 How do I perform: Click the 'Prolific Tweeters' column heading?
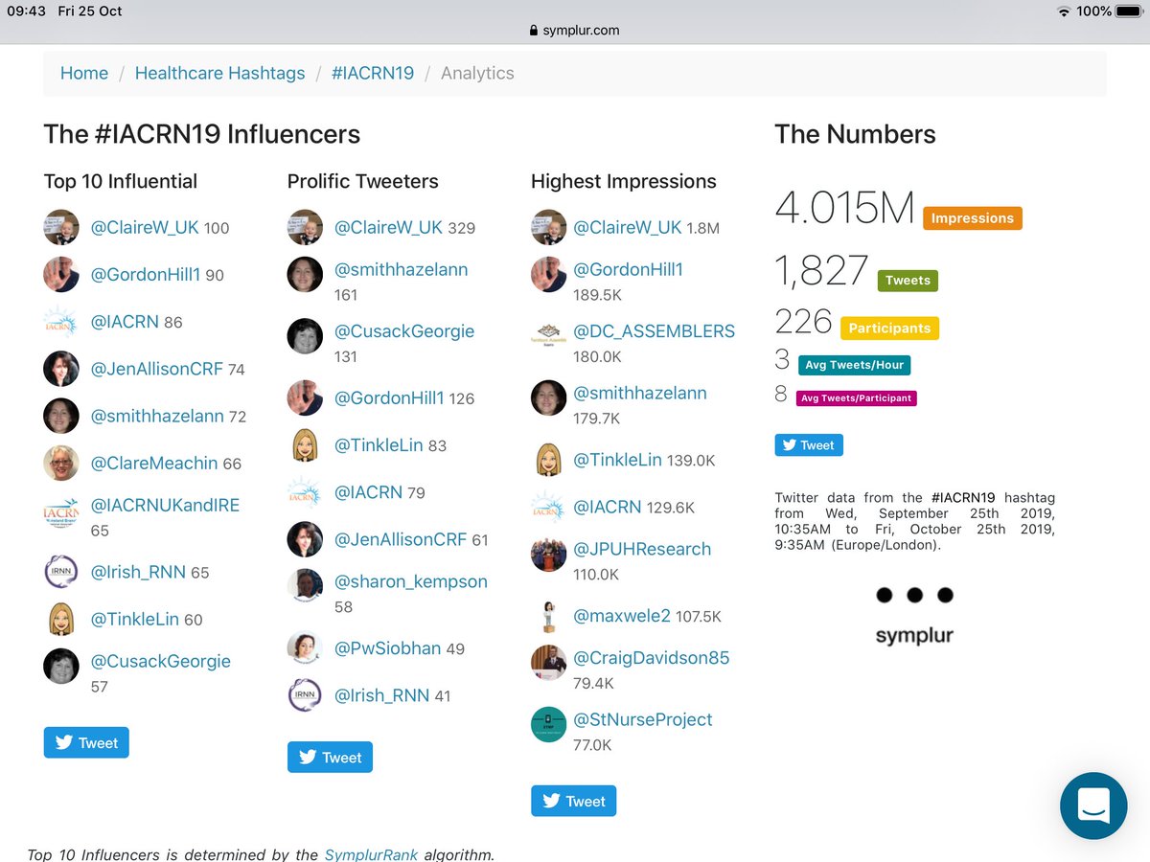click(x=363, y=181)
